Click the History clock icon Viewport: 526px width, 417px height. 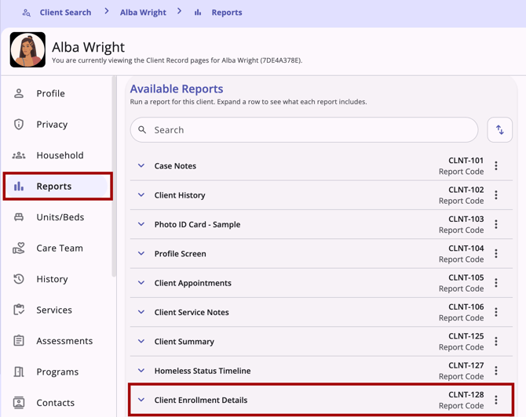[x=19, y=279]
